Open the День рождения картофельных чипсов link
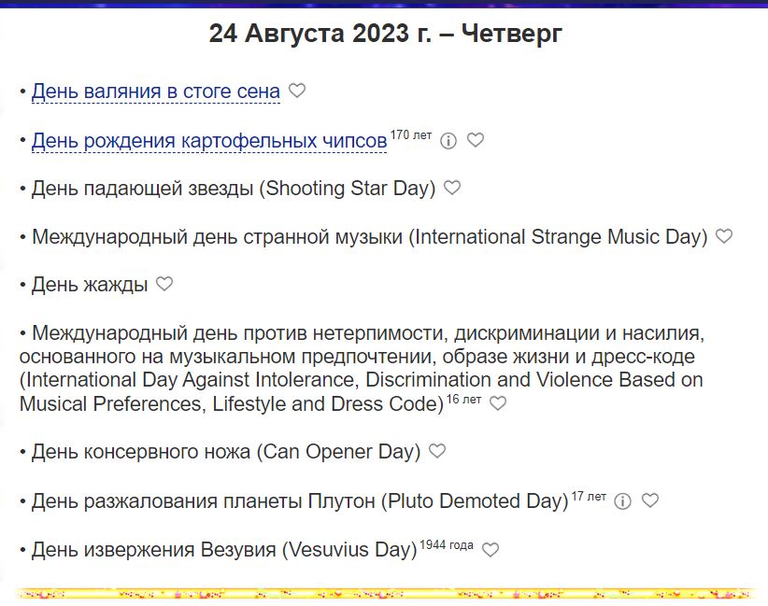Screen dimensions: 768x606 click(x=209, y=138)
